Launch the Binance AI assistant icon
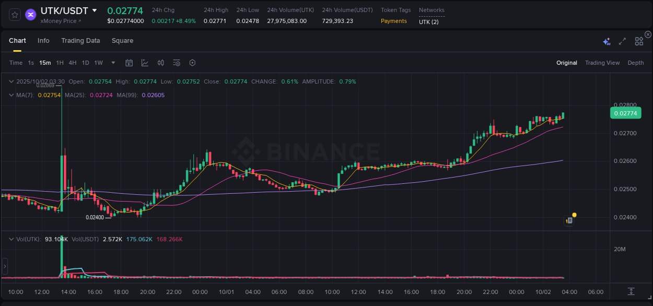The image size is (653, 306). [x=607, y=40]
